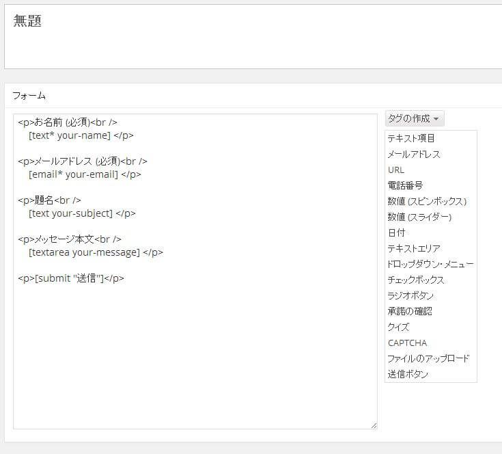This screenshot has height=454, width=502.
Task: Click inside the form code textarea
Action: click(195, 342)
